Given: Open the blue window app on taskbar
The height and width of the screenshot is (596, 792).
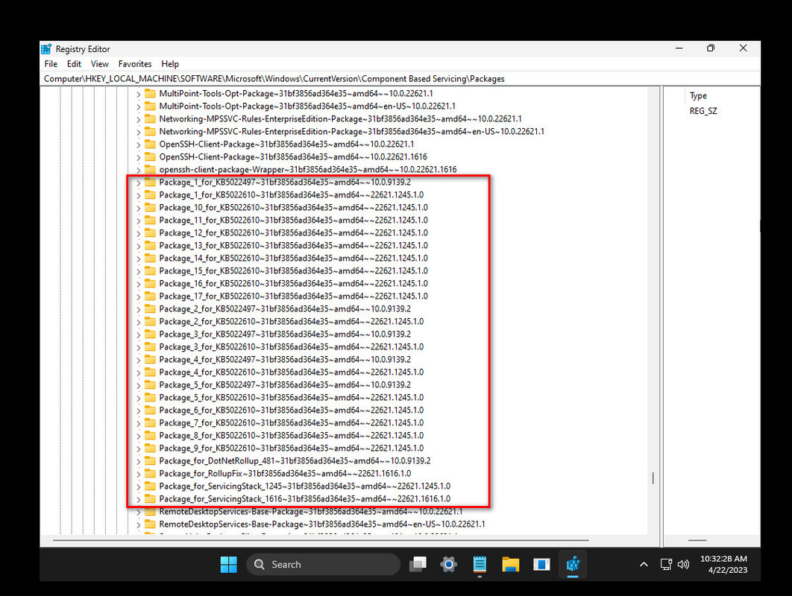Looking at the screenshot, I should point(541,564).
